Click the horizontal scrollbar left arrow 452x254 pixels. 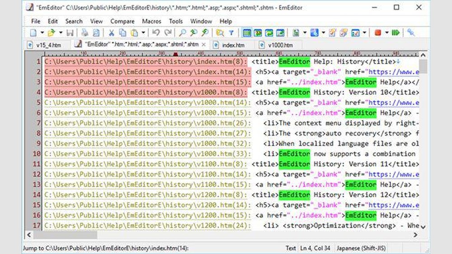(x=29, y=235)
